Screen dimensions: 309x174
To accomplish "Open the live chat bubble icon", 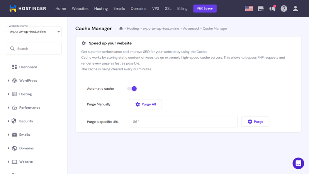I will point(298,163).
